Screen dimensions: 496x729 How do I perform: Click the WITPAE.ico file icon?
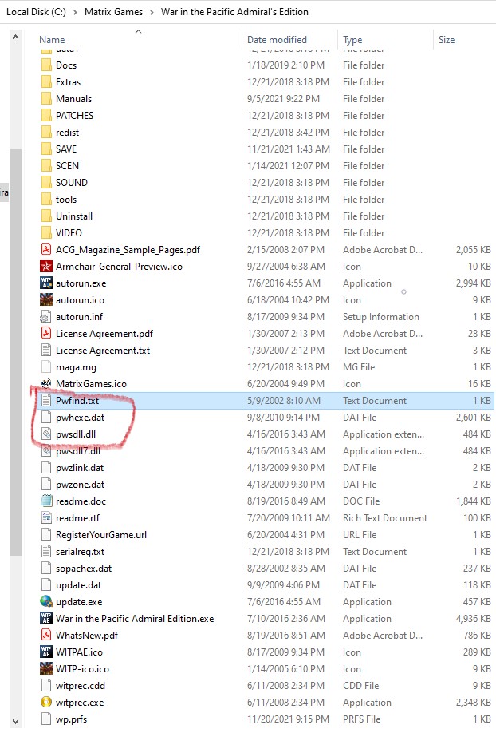(46, 652)
